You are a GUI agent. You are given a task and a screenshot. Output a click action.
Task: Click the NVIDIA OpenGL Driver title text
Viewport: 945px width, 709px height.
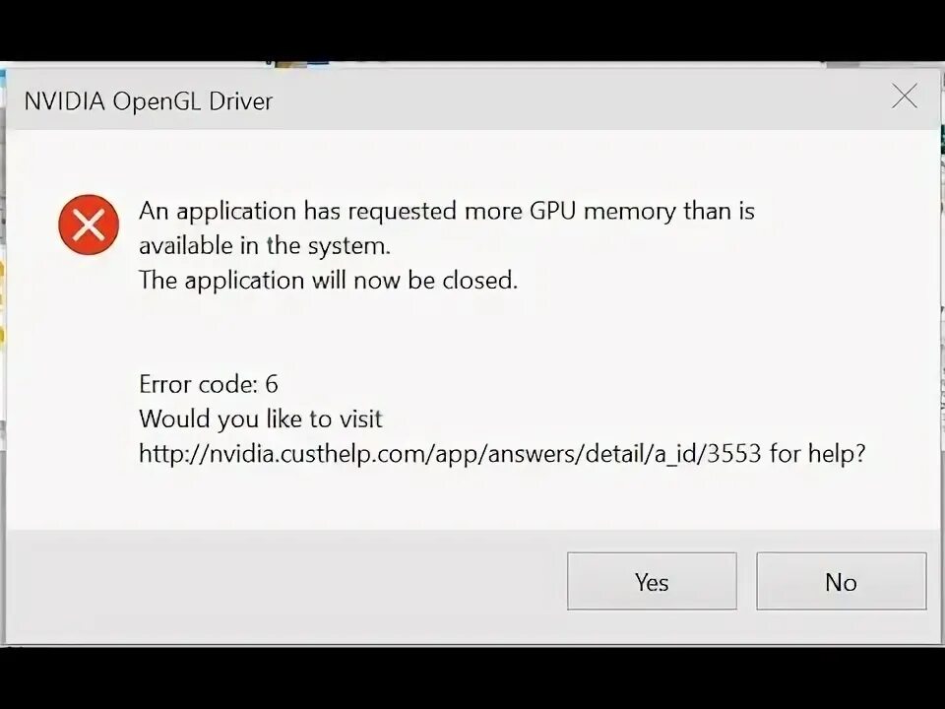click(149, 101)
